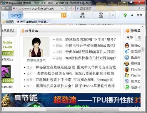Click the 软件资讯 section heading

tap(31, 31)
